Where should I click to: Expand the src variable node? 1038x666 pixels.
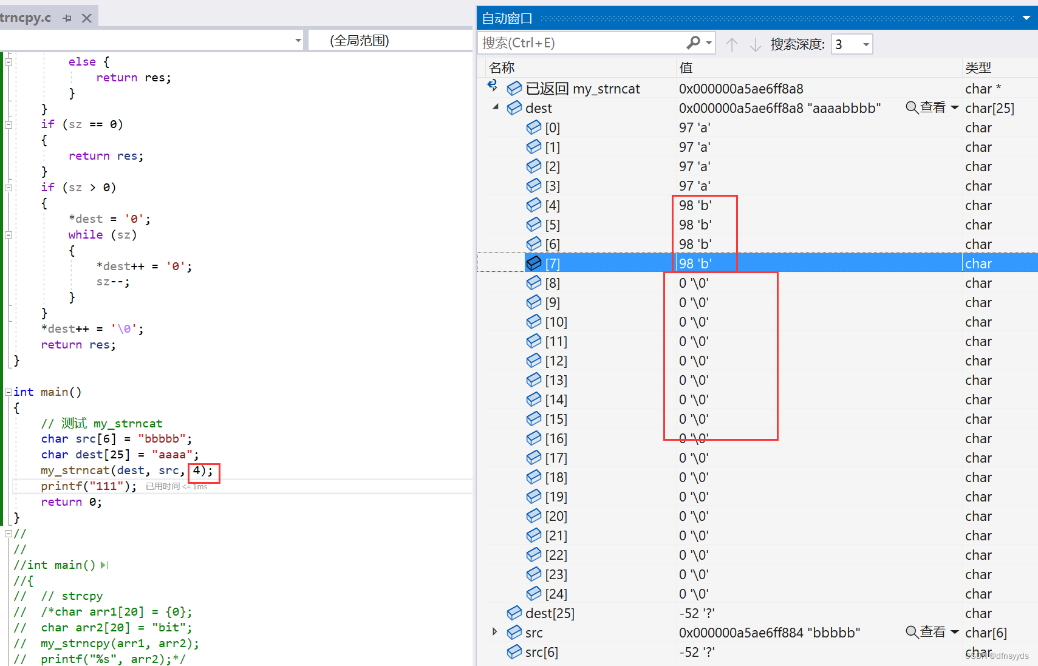click(x=494, y=632)
